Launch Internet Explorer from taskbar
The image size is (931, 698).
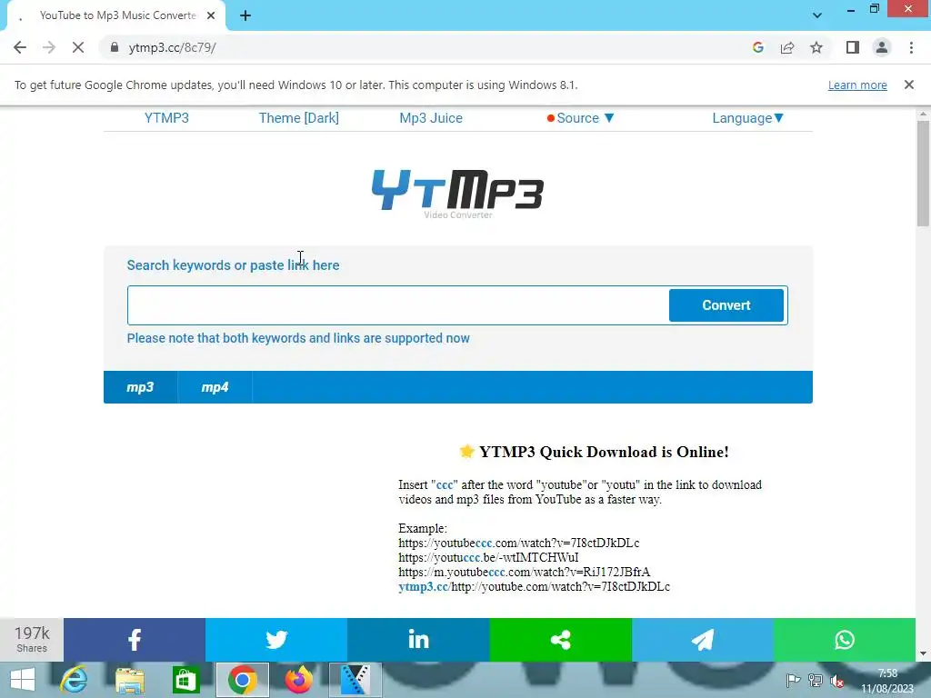[74, 680]
